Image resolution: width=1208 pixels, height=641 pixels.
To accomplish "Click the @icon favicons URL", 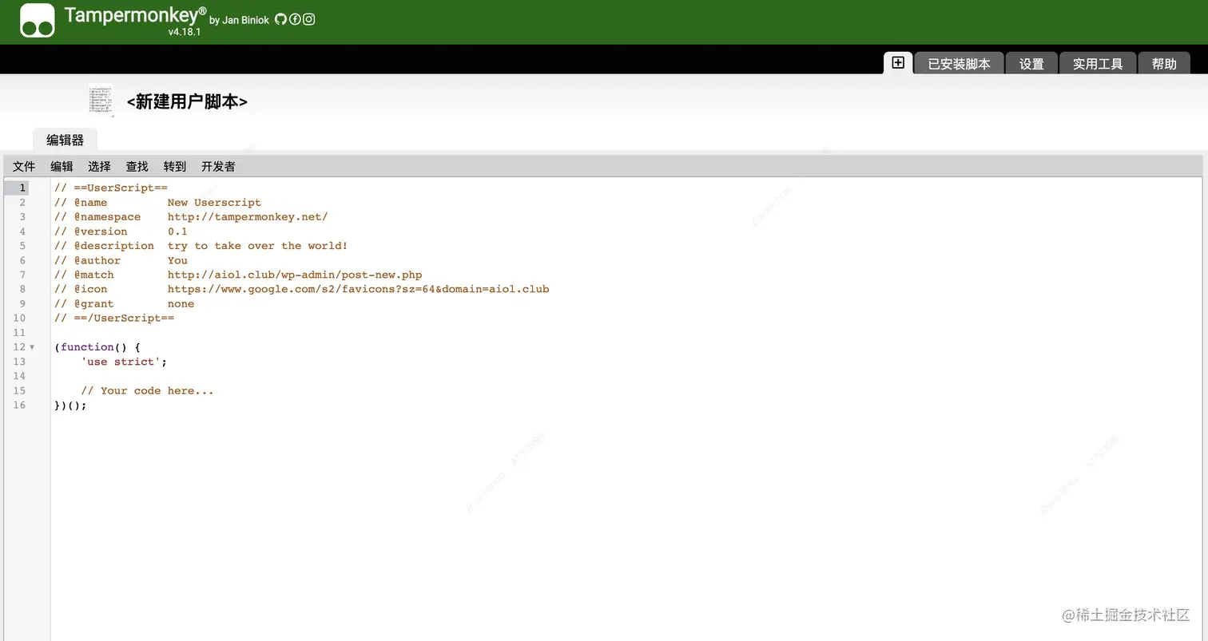I will [x=358, y=289].
